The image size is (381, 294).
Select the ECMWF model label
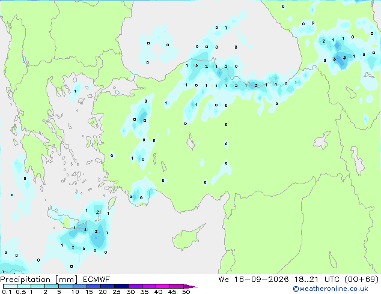pos(97,280)
